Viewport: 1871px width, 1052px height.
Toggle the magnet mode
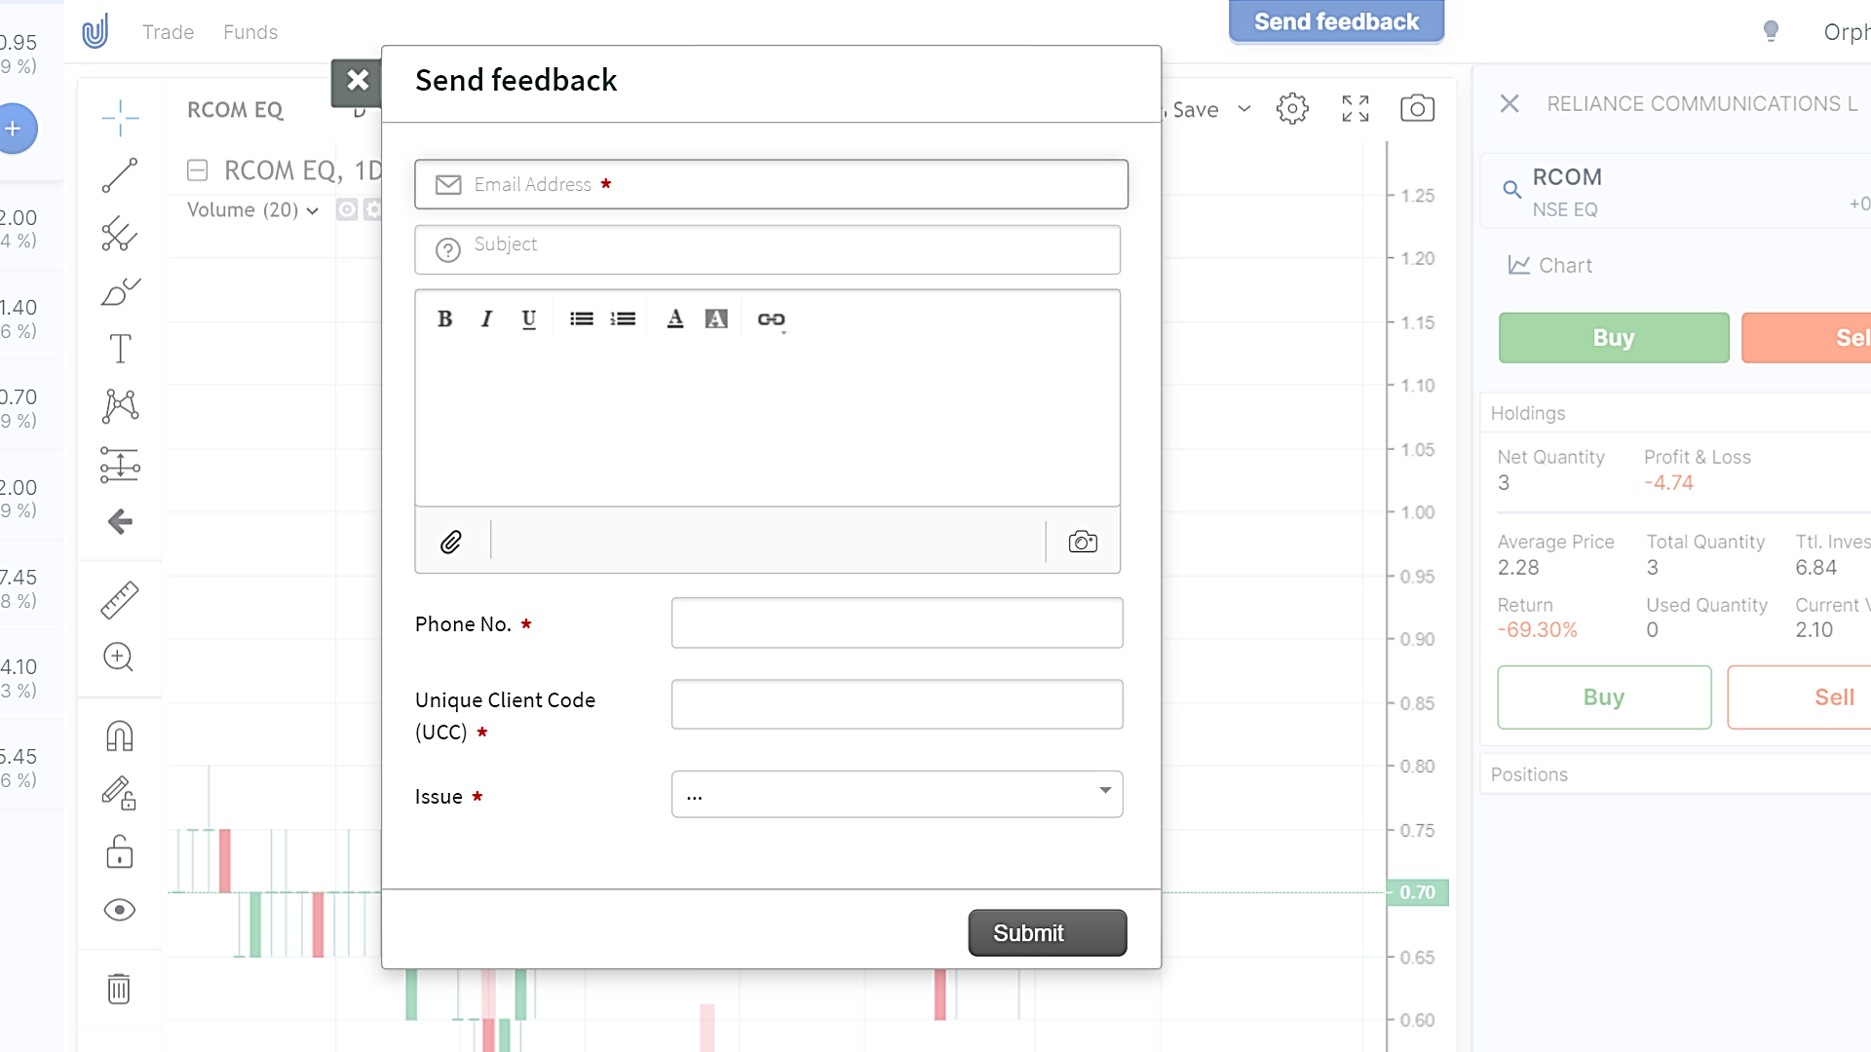click(119, 736)
